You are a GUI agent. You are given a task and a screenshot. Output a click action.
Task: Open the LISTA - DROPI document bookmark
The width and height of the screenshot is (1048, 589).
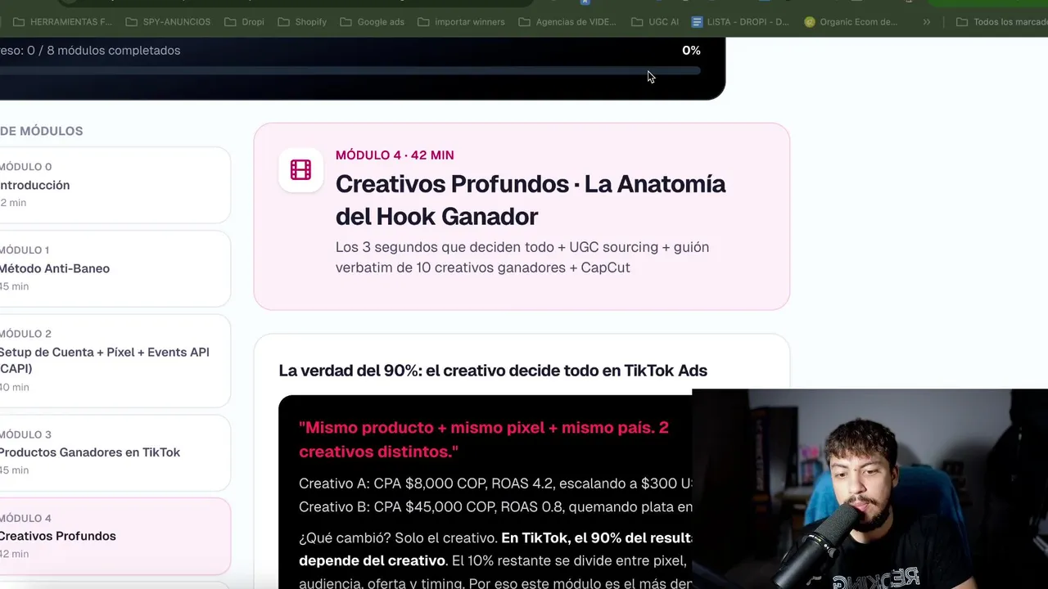click(741, 22)
